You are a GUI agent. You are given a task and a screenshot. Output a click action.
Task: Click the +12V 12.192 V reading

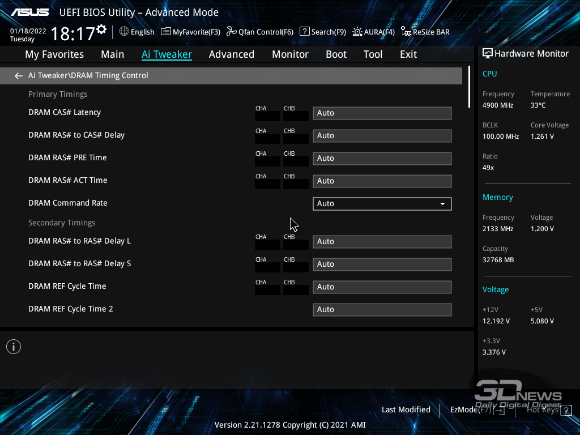pos(496,321)
